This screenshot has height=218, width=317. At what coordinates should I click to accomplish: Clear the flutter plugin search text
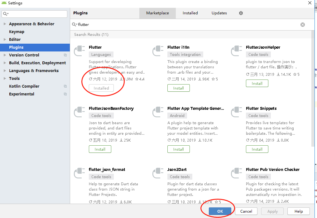303,25
